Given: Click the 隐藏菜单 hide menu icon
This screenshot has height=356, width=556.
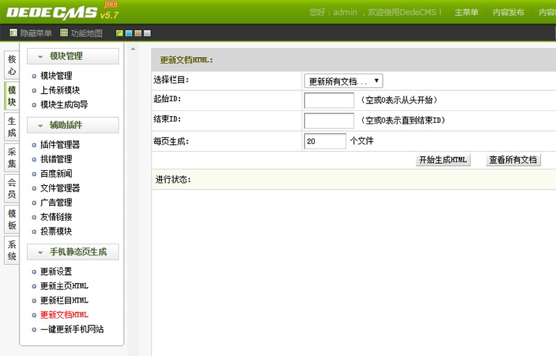Looking at the screenshot, I should click(x=15, y=33).
